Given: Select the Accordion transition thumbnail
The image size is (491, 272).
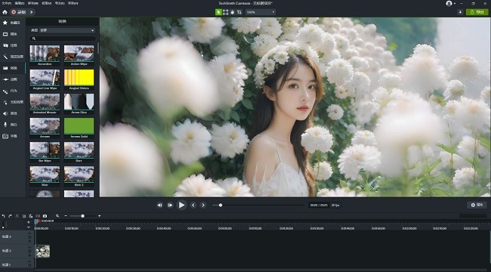Looking at the screenshot, I should (x=45, y=54).
